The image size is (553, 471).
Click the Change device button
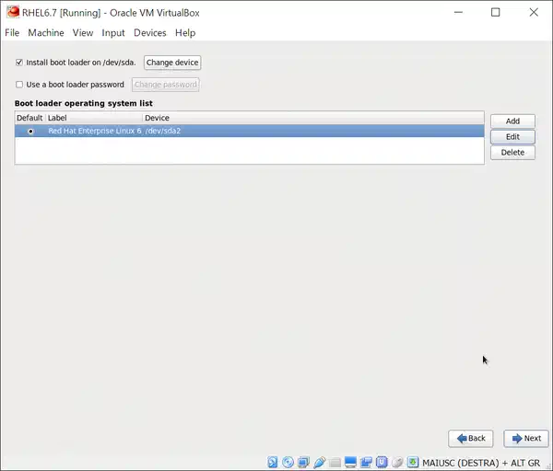tap(172, 63)
